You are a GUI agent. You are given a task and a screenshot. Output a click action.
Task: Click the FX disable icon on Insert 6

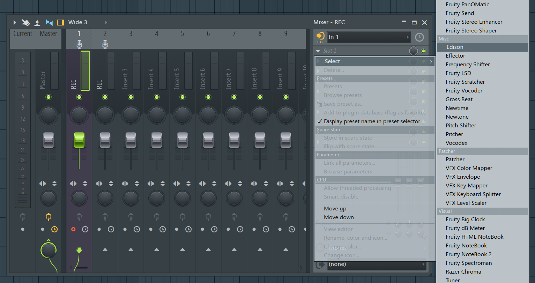208,217
